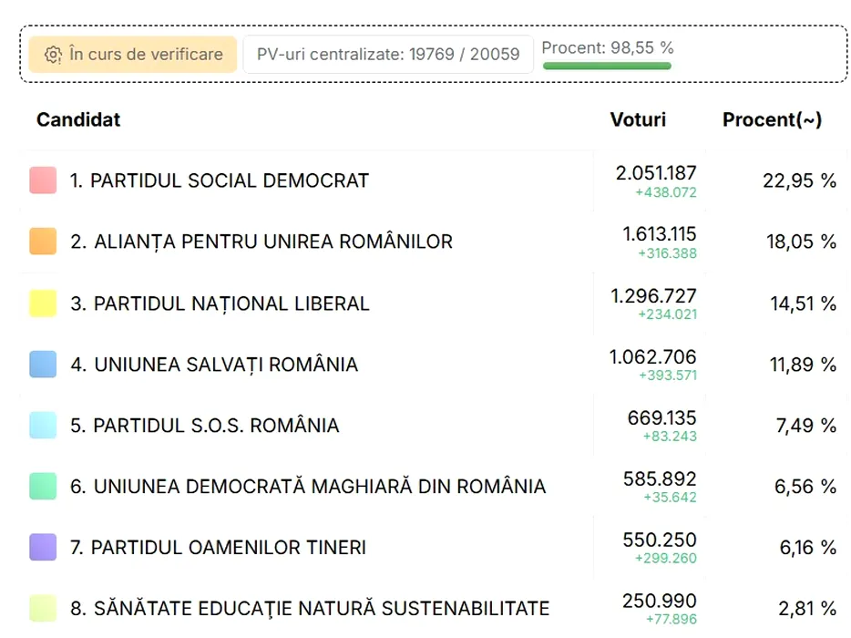The image size is (851, 638).
Task: Click the pink Partidul Social Democrat swatch
Action: coord(43,180)
